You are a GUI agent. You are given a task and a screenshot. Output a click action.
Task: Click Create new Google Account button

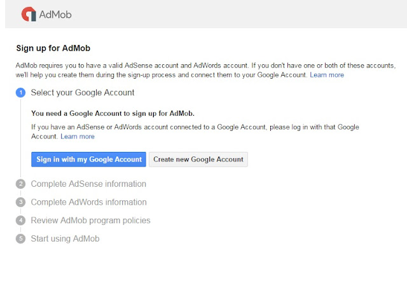[x=198, y=160]
